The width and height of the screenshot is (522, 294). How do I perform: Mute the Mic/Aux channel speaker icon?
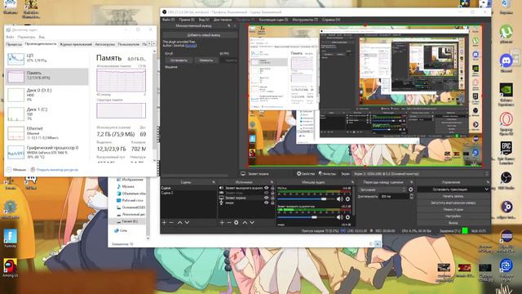339,199
